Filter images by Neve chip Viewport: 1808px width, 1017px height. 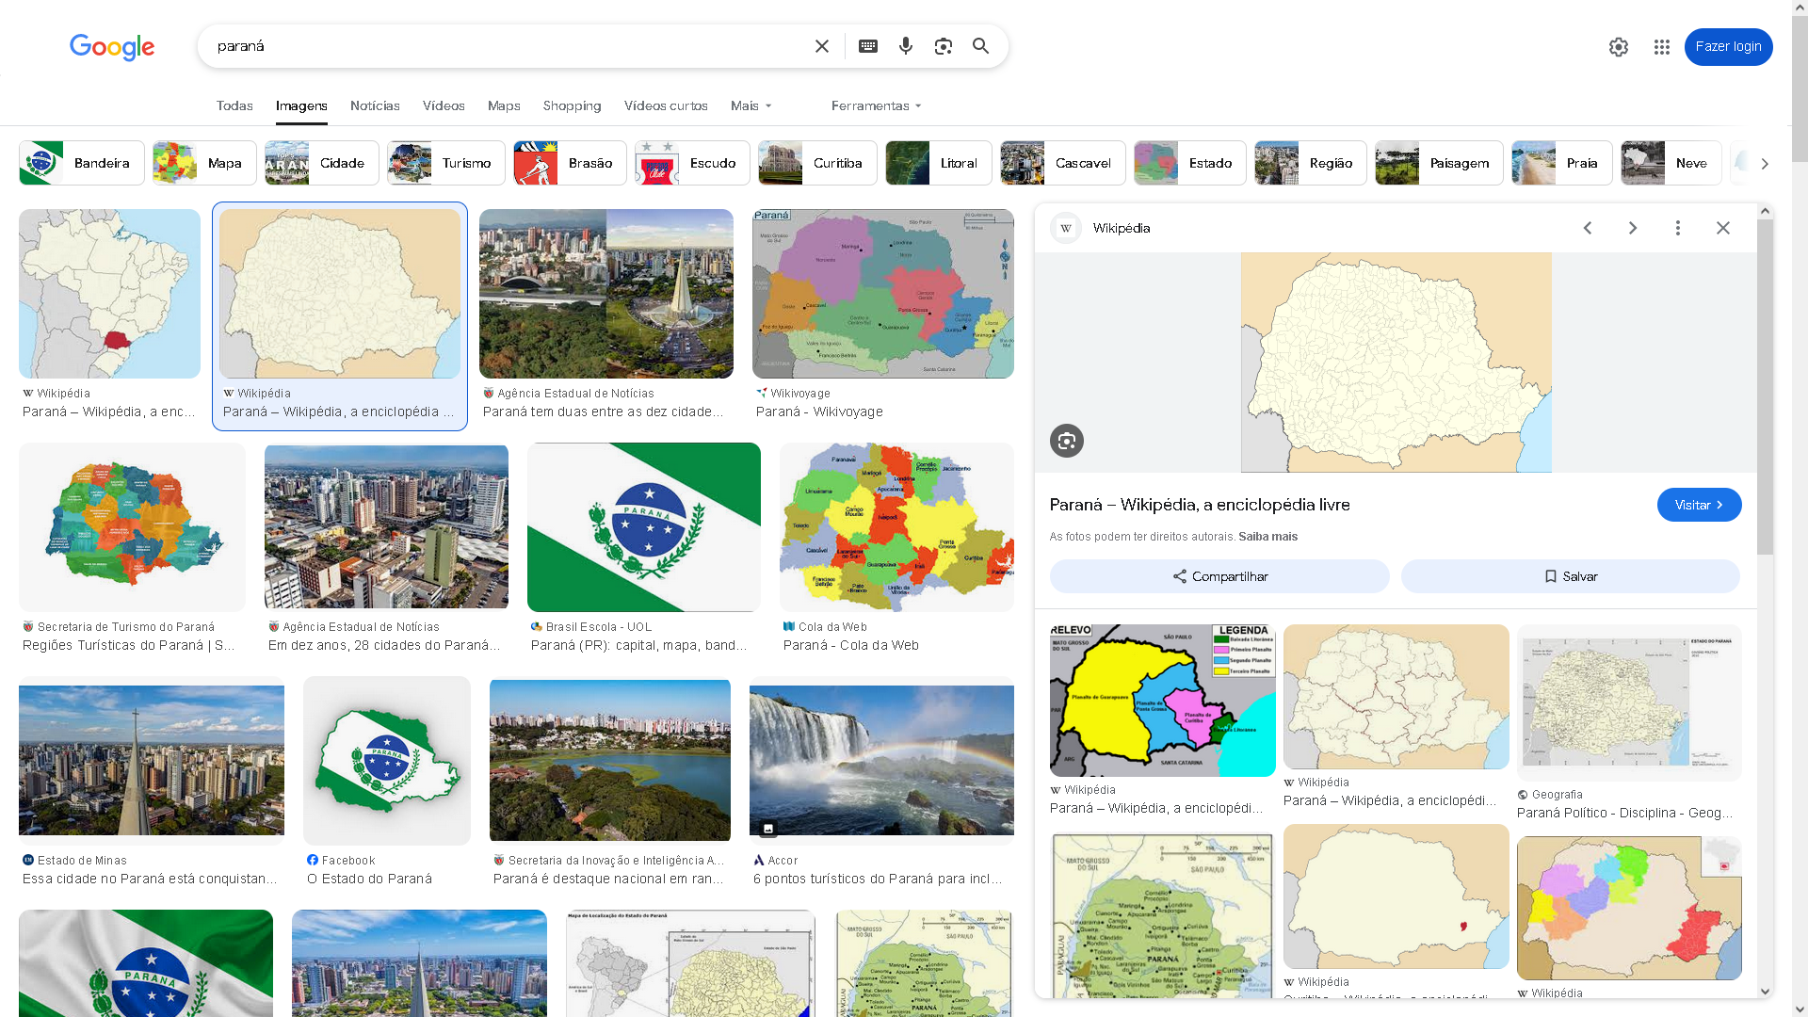click(x=1671, y=163)
